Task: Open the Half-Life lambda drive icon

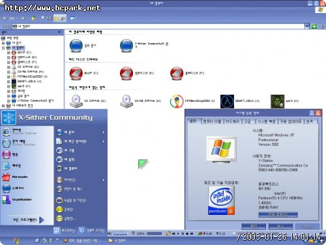Action: [227, 101]
